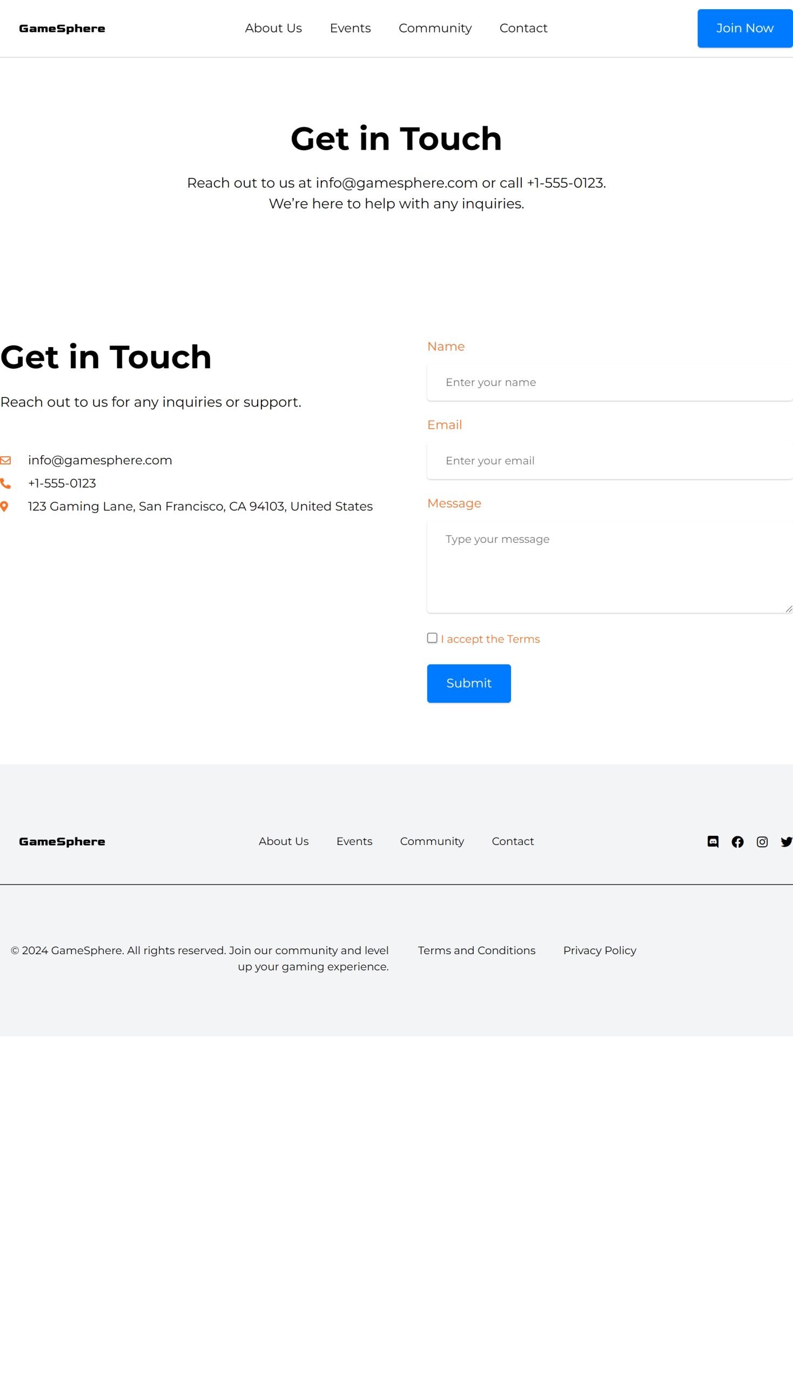
Task: Submit the contact form
Action: (x=469, y=683)
